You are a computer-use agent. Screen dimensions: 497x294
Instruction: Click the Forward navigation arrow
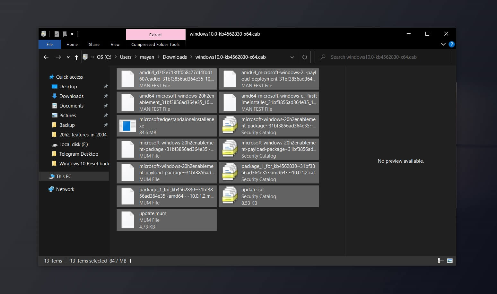point(58,57)
